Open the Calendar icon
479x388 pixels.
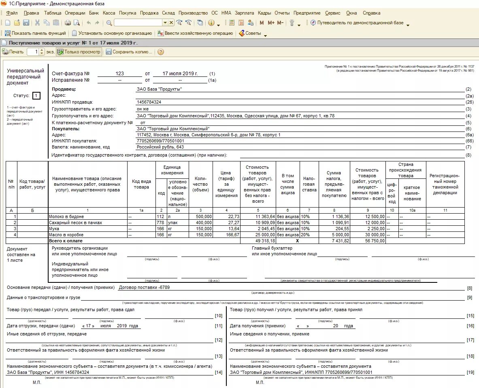click(x=241, y=23)
